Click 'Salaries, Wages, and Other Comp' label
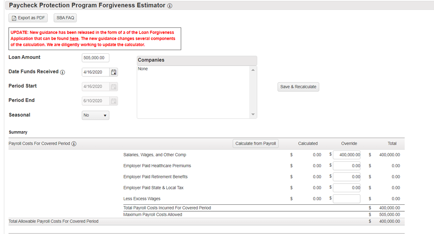Viewport: 434px width, 234px height. [155, 155]
